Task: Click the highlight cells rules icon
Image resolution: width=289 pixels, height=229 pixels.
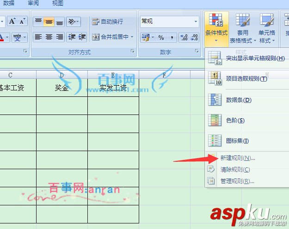Action: click(x=215, y=58)
